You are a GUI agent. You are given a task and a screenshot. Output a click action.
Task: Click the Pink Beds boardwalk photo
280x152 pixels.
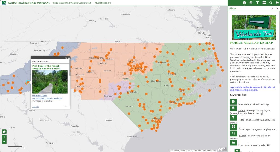[x=50, y=82]
